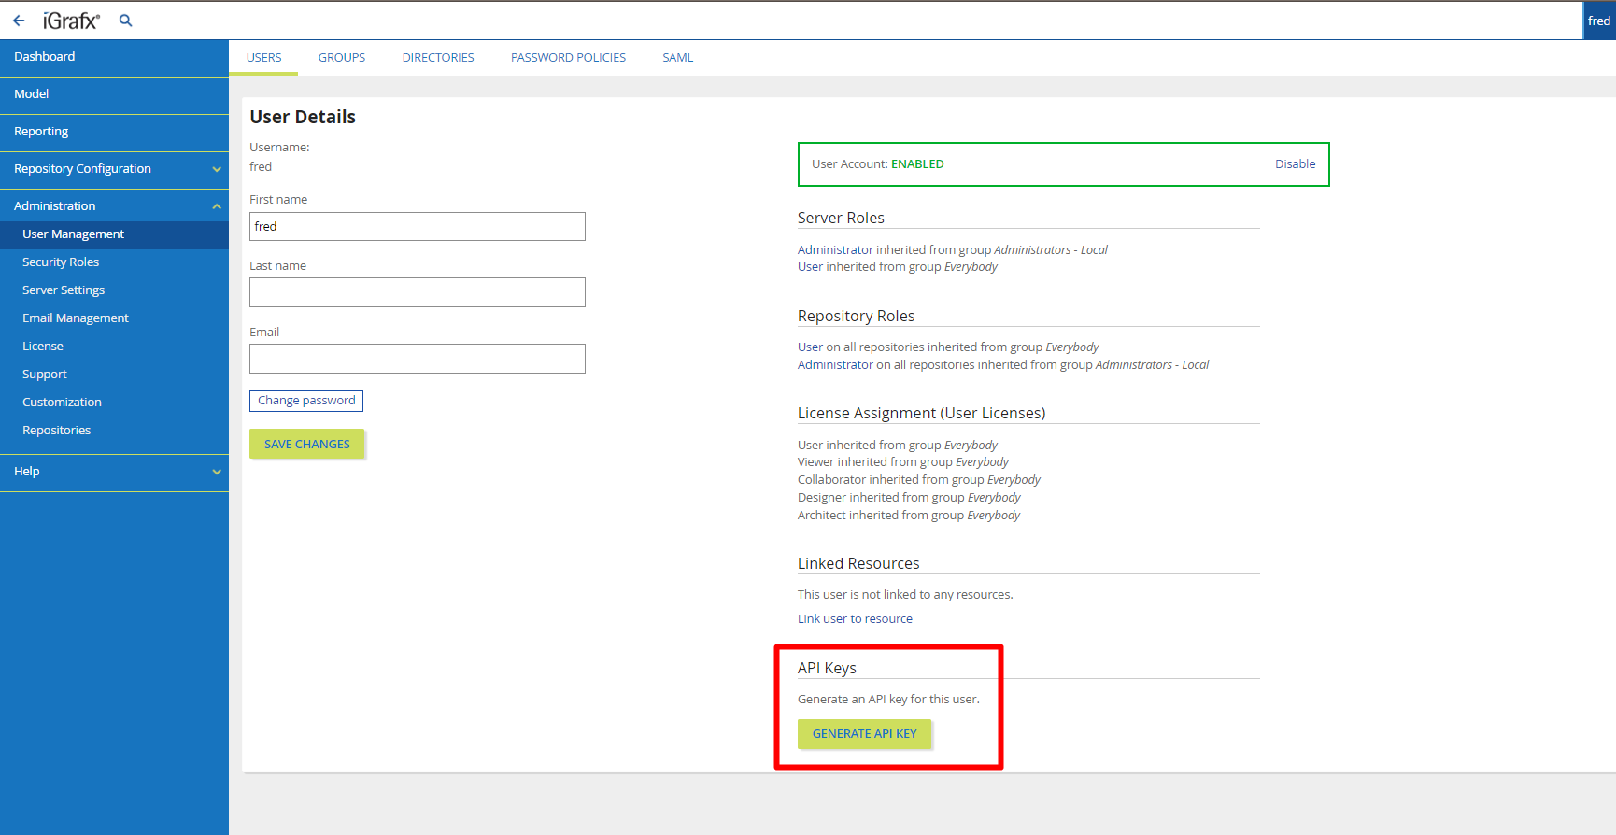Viewport: 1616px width, 835px height.
Task: Click into the Email field
Action: 417,359
